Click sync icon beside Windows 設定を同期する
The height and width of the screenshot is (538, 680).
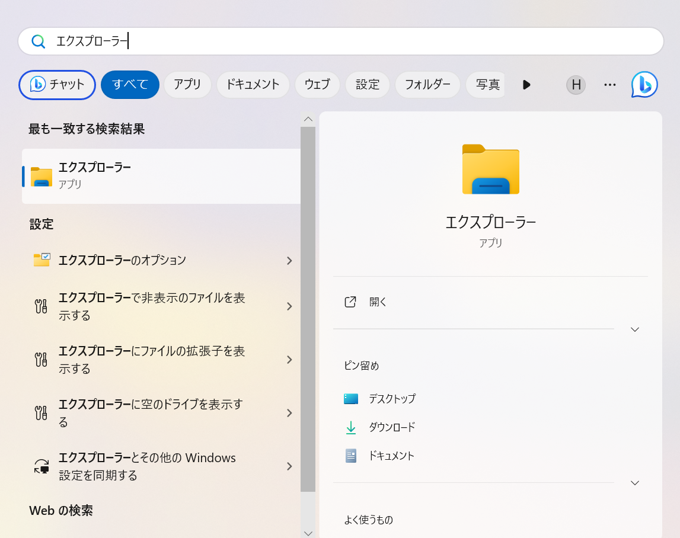point(41,466)
